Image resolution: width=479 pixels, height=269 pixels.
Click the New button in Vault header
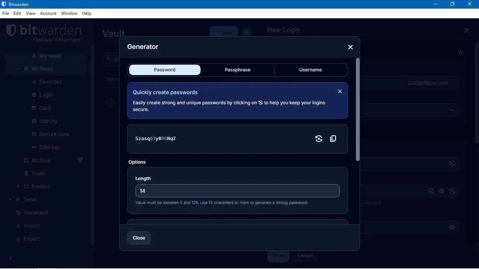tap(223, 33)
